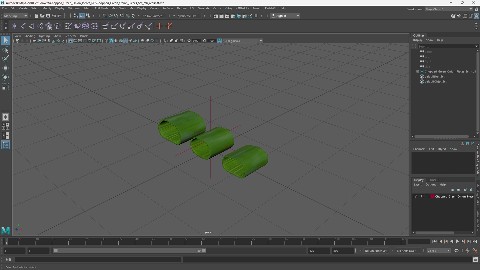Click the Symmetry: Off field

coord(189,16)
